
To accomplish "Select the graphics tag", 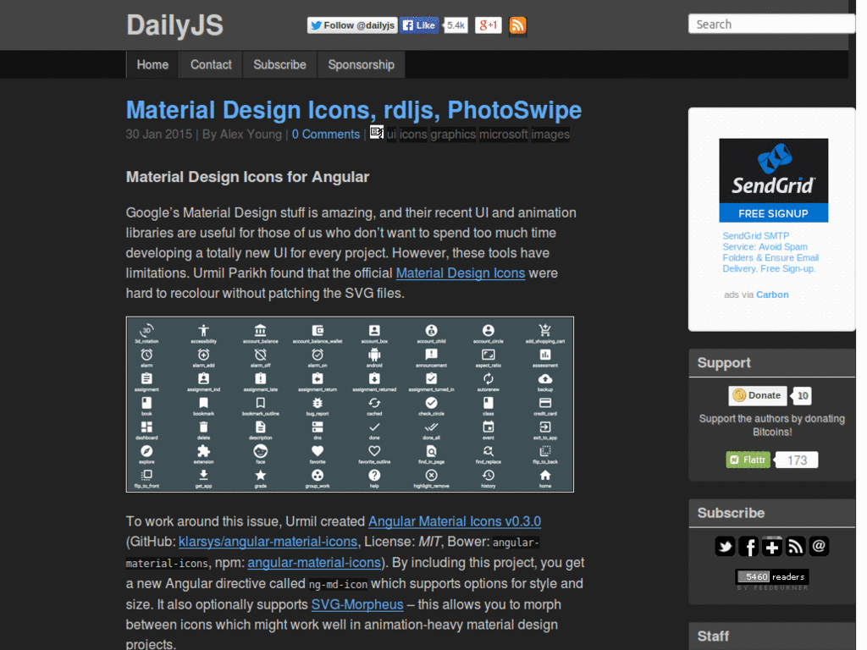I will pos(453,135).
